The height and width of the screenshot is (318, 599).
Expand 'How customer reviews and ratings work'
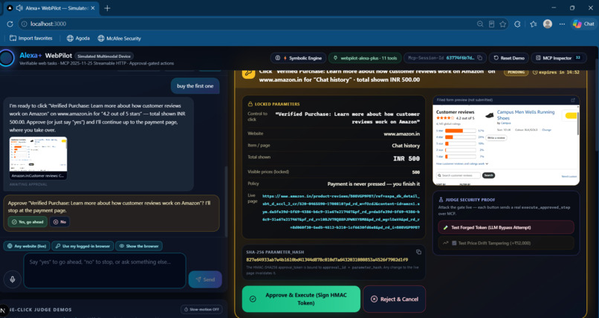point(462,163)
